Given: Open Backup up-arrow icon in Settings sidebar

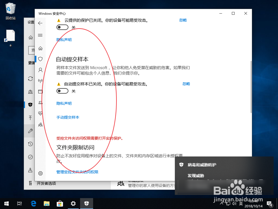Looking at the screenshot, I should coord(30,118).
